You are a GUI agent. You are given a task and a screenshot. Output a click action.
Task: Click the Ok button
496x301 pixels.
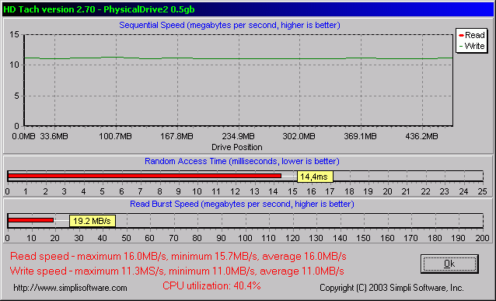[x=449, y=264]
